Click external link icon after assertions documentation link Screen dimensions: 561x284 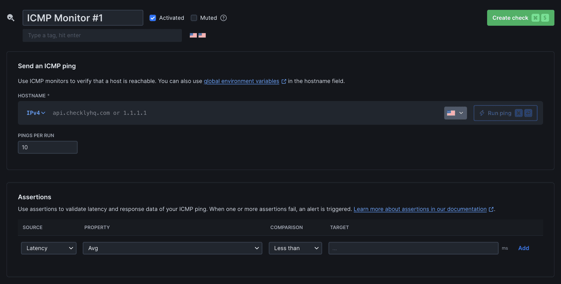(491, 209)
